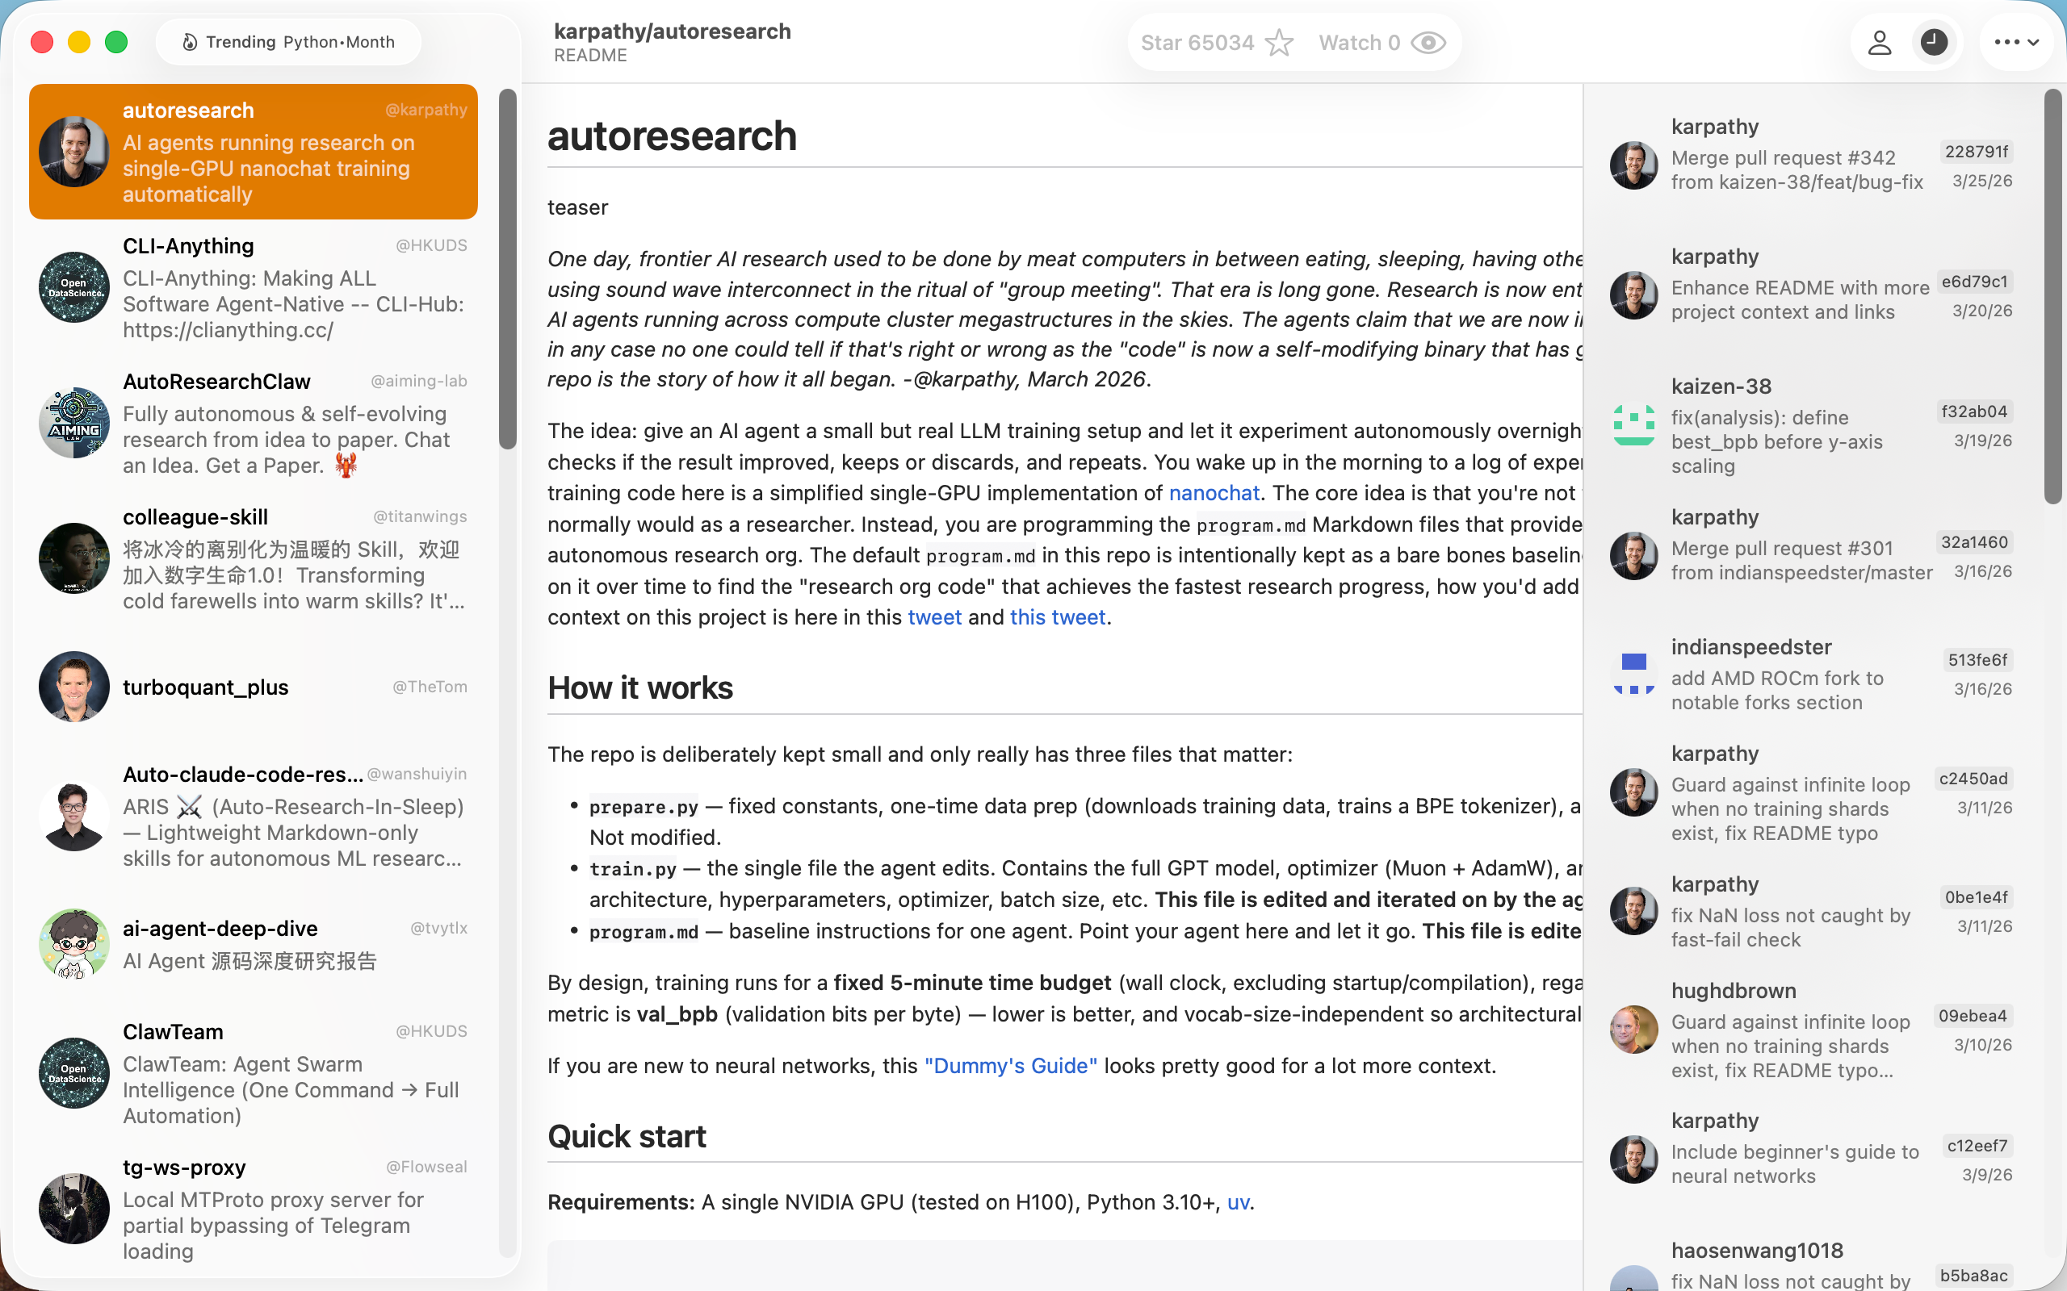
Task: Open the user profile icon
Action: (1879, 43)
